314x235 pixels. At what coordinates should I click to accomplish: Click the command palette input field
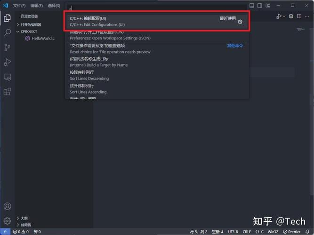[x=157, y=8]
